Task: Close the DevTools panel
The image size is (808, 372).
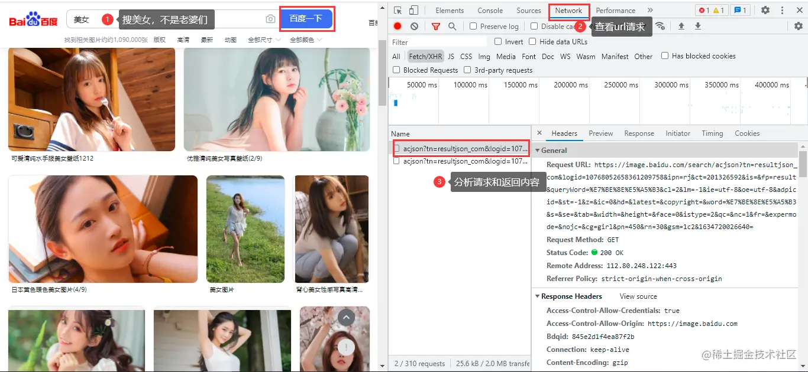Action: pos(799,10)
